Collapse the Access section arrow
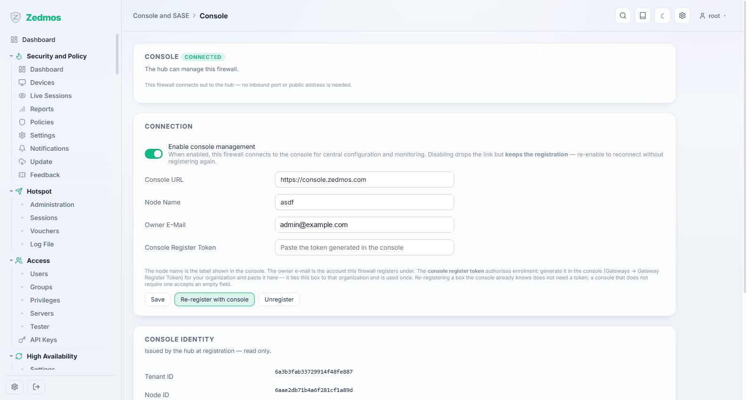 11,261
